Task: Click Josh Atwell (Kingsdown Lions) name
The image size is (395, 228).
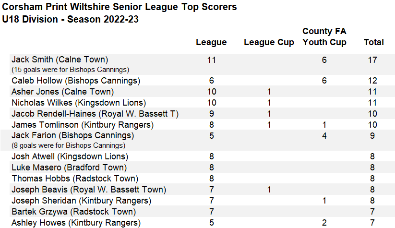Action: tap(70, 156)
